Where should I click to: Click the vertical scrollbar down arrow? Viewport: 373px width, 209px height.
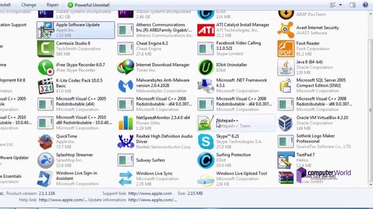click(370, 185)
